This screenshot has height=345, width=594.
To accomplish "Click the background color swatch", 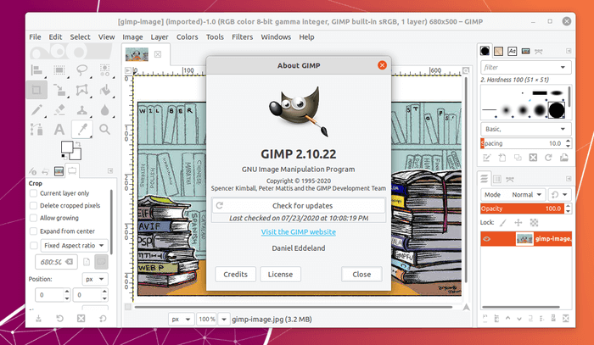I will click(76, 155).
